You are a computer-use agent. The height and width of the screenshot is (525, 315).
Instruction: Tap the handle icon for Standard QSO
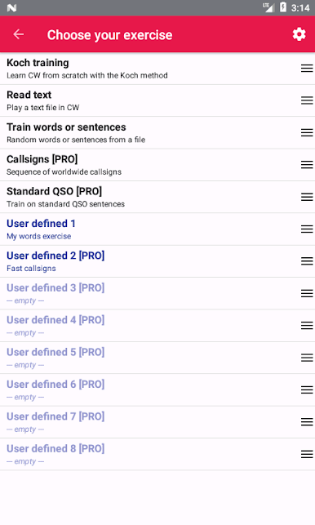pyautogui.click(x=307, y=197)
